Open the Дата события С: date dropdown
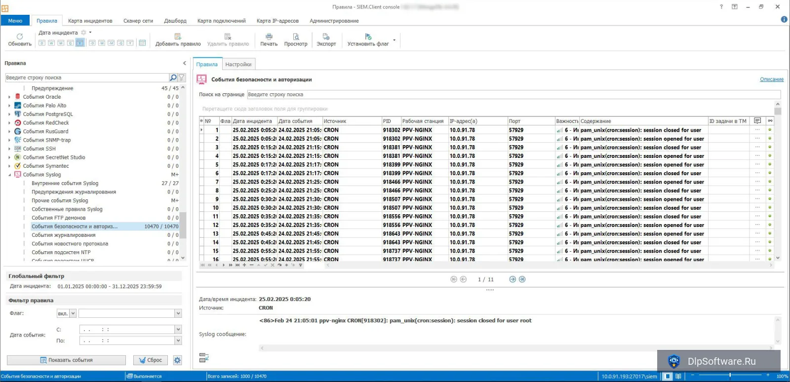 tap(178, 329)
